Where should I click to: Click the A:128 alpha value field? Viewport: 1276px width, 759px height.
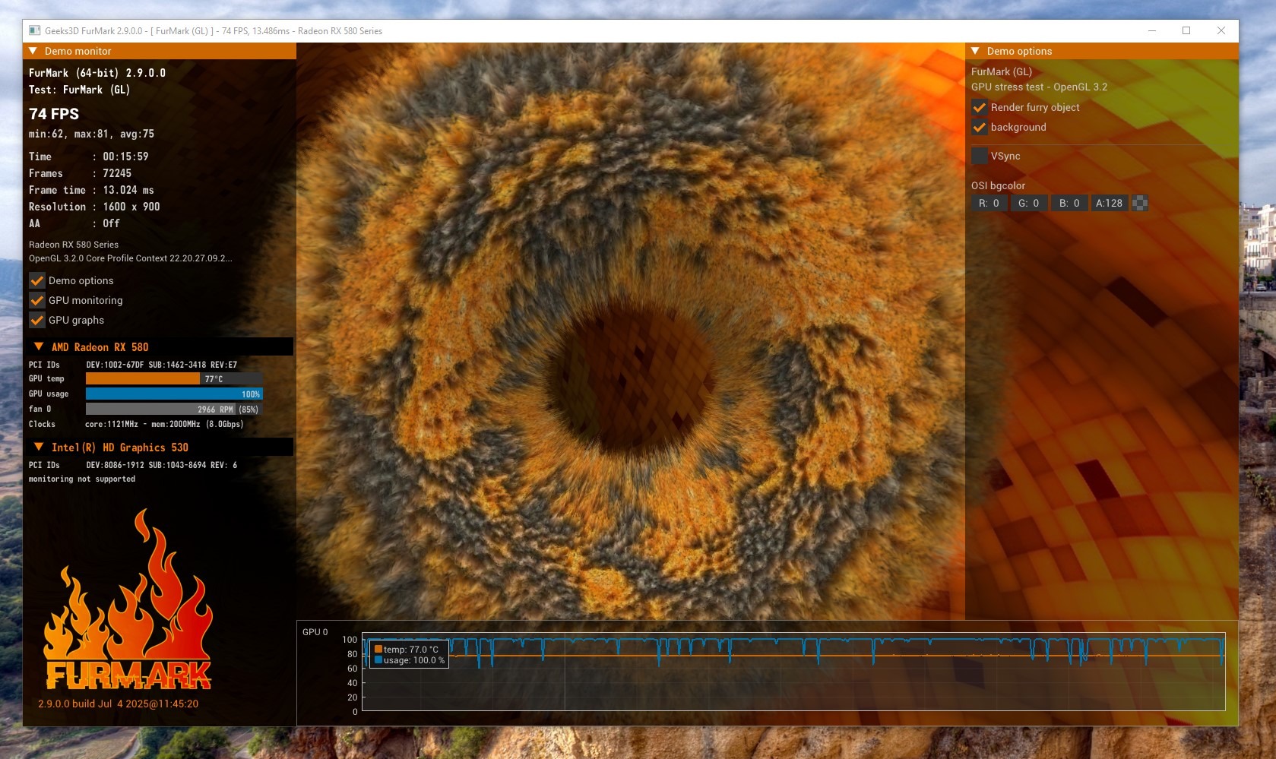tap(1109, 203)
